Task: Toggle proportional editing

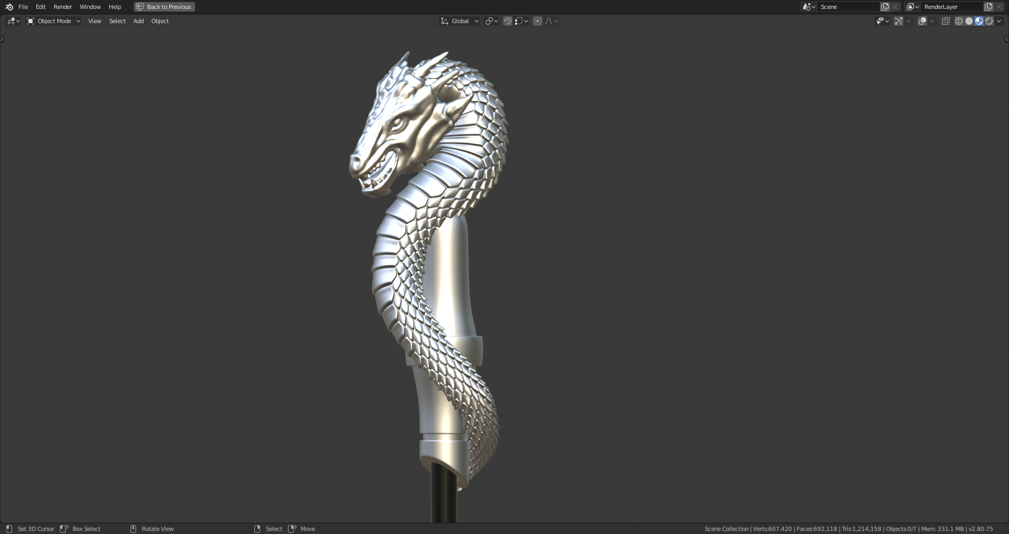Action: [538, 21]
